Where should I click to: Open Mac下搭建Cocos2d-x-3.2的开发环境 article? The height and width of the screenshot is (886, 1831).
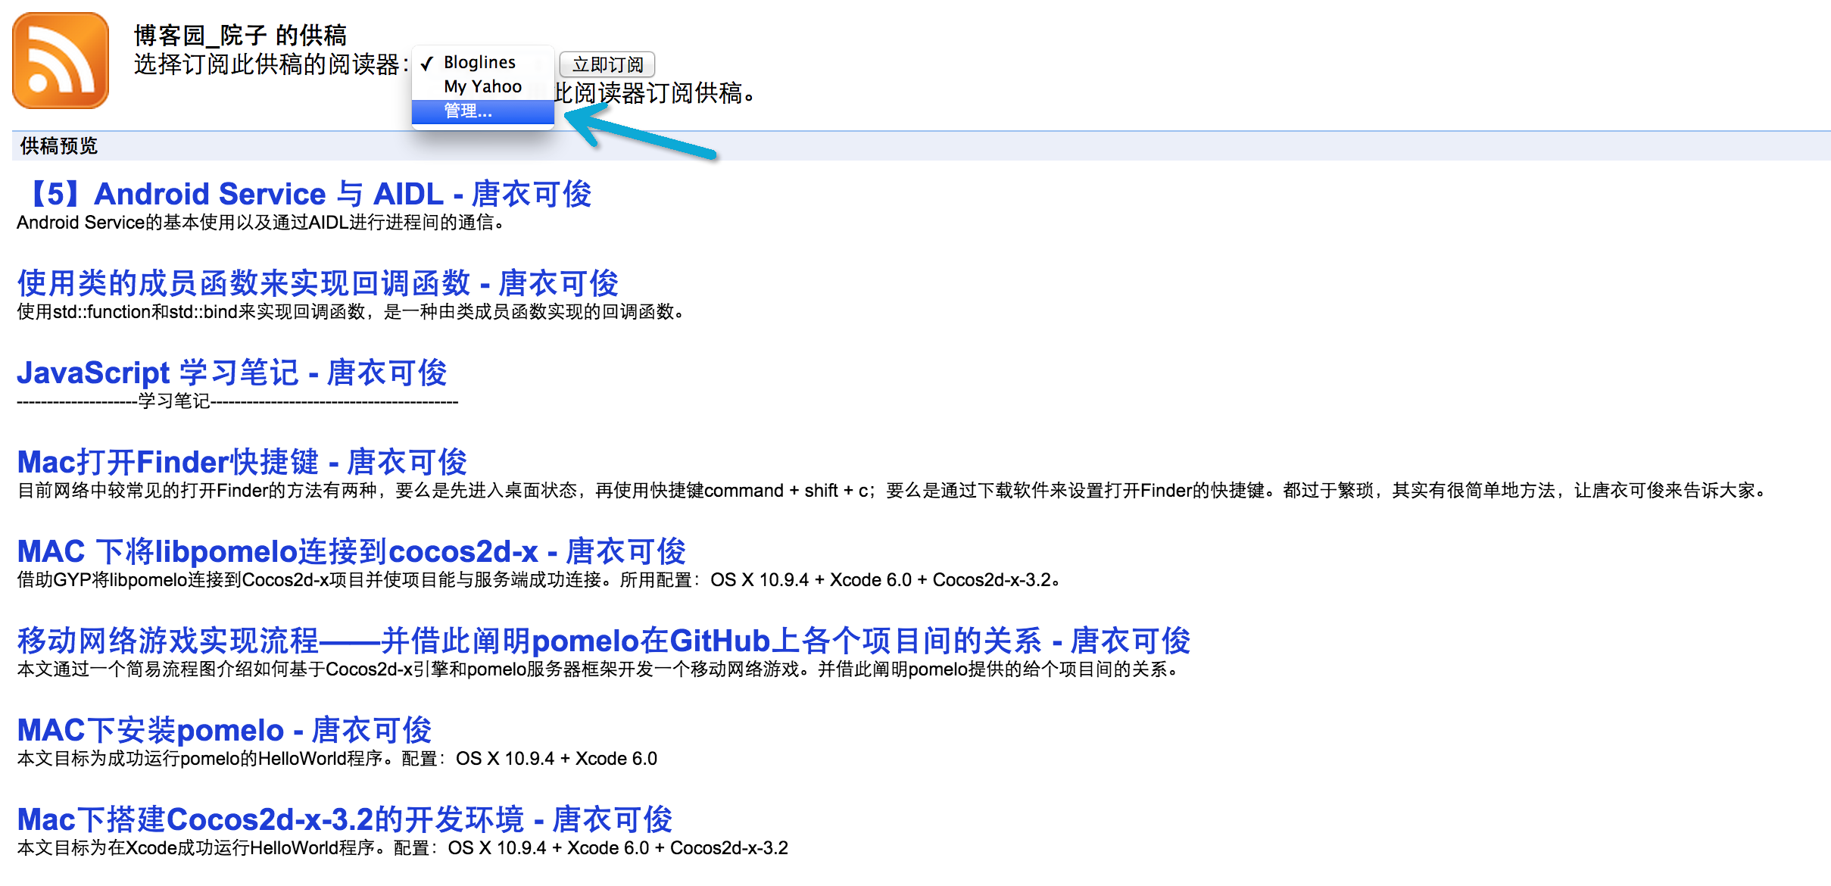click(x=345, y=819)
